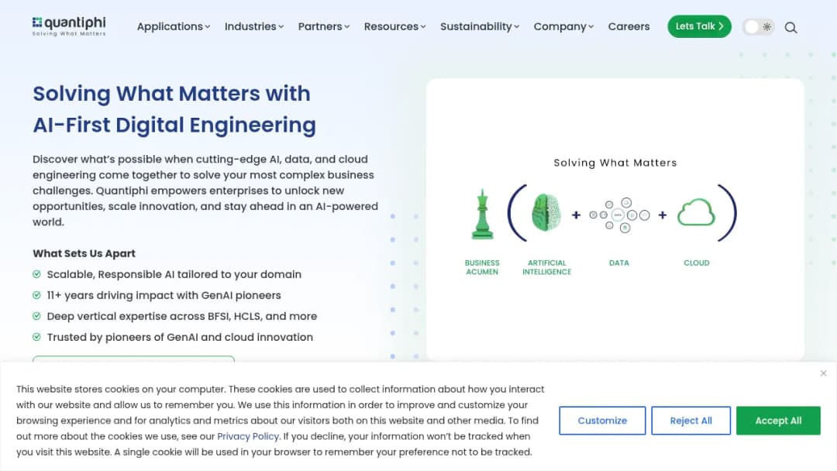The width and height of the screenshot is (837, 471).
Task: Click the Accept All button
Action: pyautogui.click(x=778, y=421)
